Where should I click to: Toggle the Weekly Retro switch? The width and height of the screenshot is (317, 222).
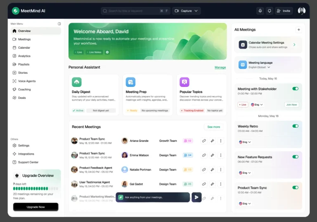tap(296, 126)
